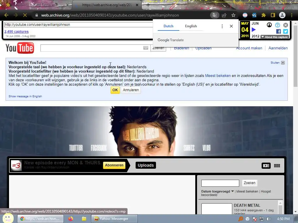Viewport: 298px width, 223px height.
Task: Click the =3 channel avatar icon
Action: 16,166
